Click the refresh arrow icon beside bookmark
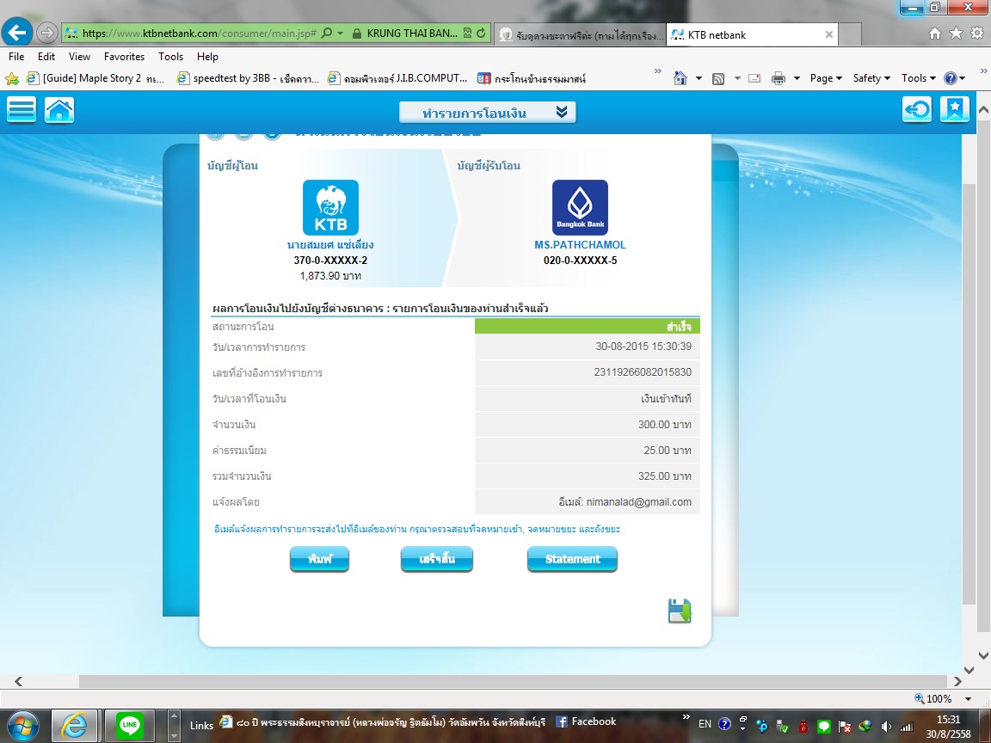Viewport: 991px width, 743px height. tap(917, 109)
